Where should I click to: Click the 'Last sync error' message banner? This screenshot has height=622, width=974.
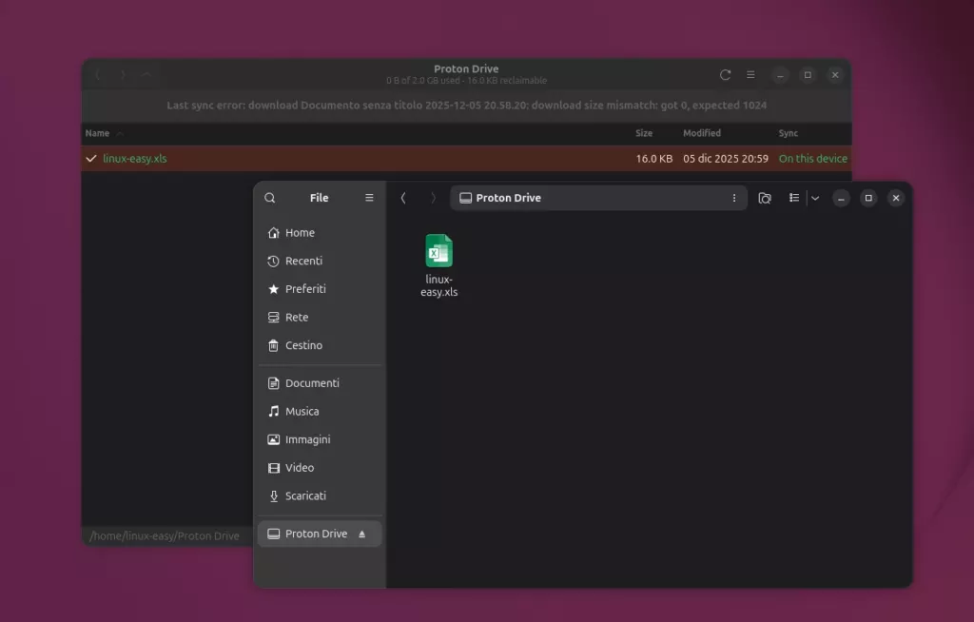[x=466, y=105]
